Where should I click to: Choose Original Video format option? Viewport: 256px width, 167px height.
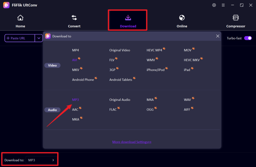120,50
